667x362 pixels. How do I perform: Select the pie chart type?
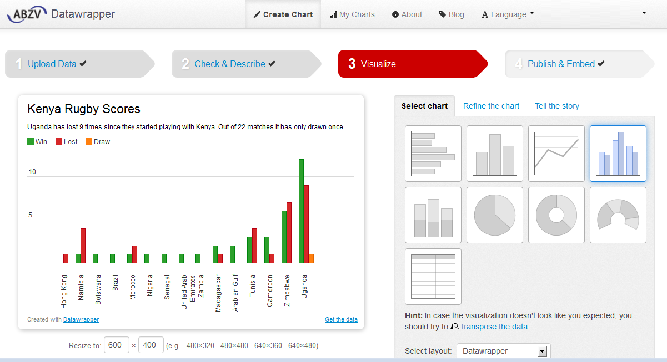pyautogui.click(x=495, y=215)
